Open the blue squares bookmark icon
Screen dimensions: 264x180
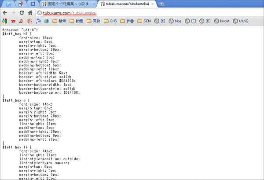click(x=38, y=21)
